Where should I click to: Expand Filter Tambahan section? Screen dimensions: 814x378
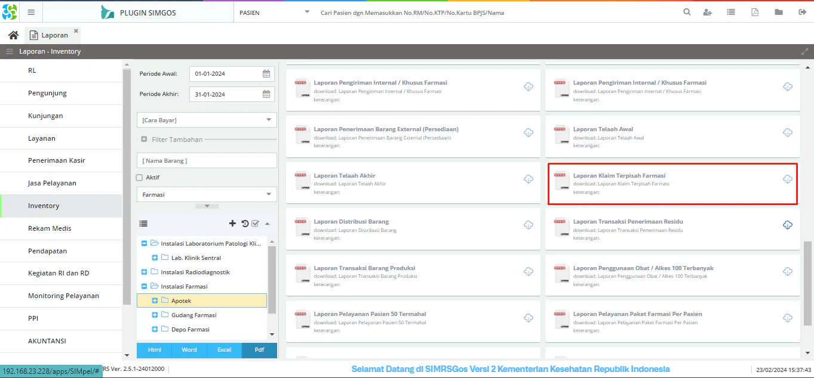click(144, 140)
